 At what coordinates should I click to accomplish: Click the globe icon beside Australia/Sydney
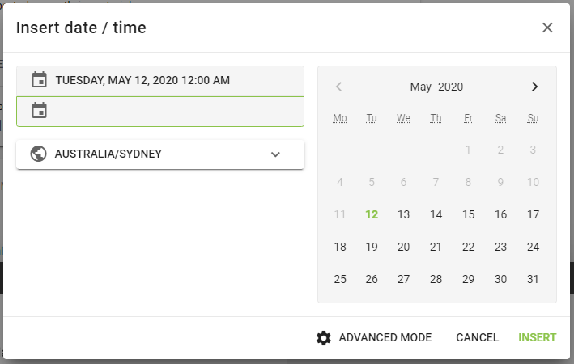(38, 154)
